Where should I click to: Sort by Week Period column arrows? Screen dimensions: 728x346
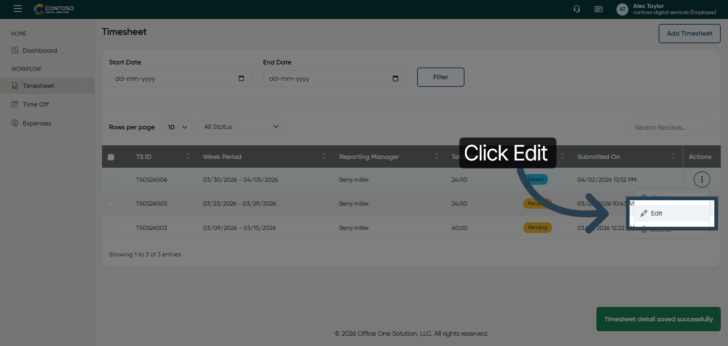click(324, 156)
